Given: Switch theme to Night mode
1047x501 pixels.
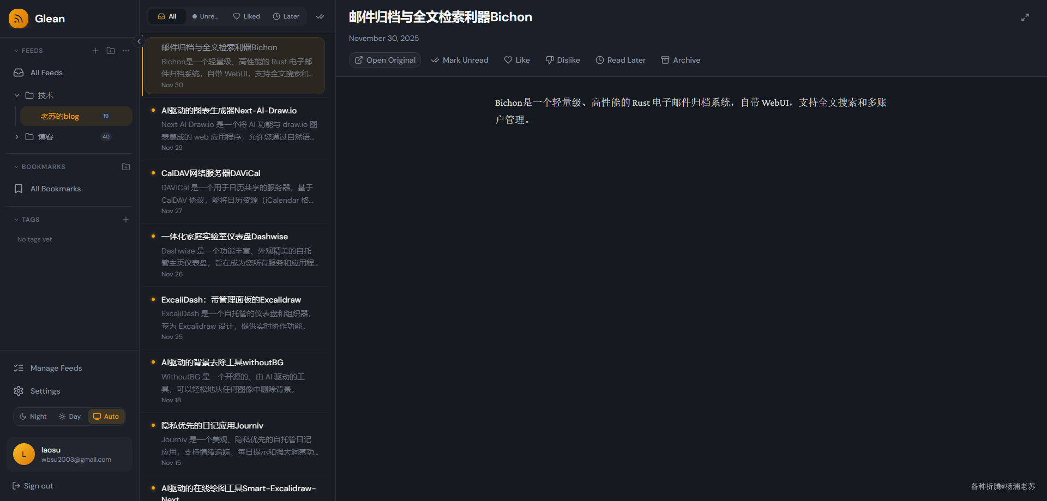Looking at the screenshot, I should (x=33, y=417).
